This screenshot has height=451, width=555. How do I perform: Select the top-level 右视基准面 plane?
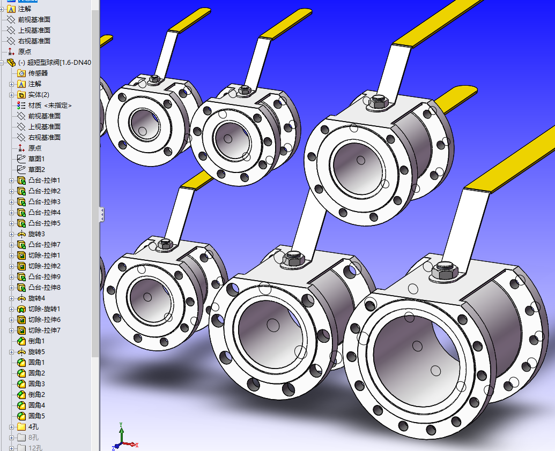point(34,41)
